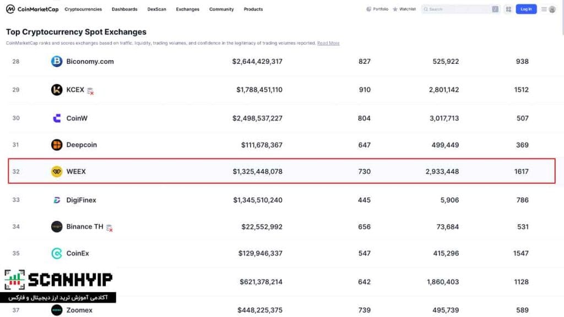
Task: Click the DigiFinex exchange logo
Action: (x=57, y=200)
